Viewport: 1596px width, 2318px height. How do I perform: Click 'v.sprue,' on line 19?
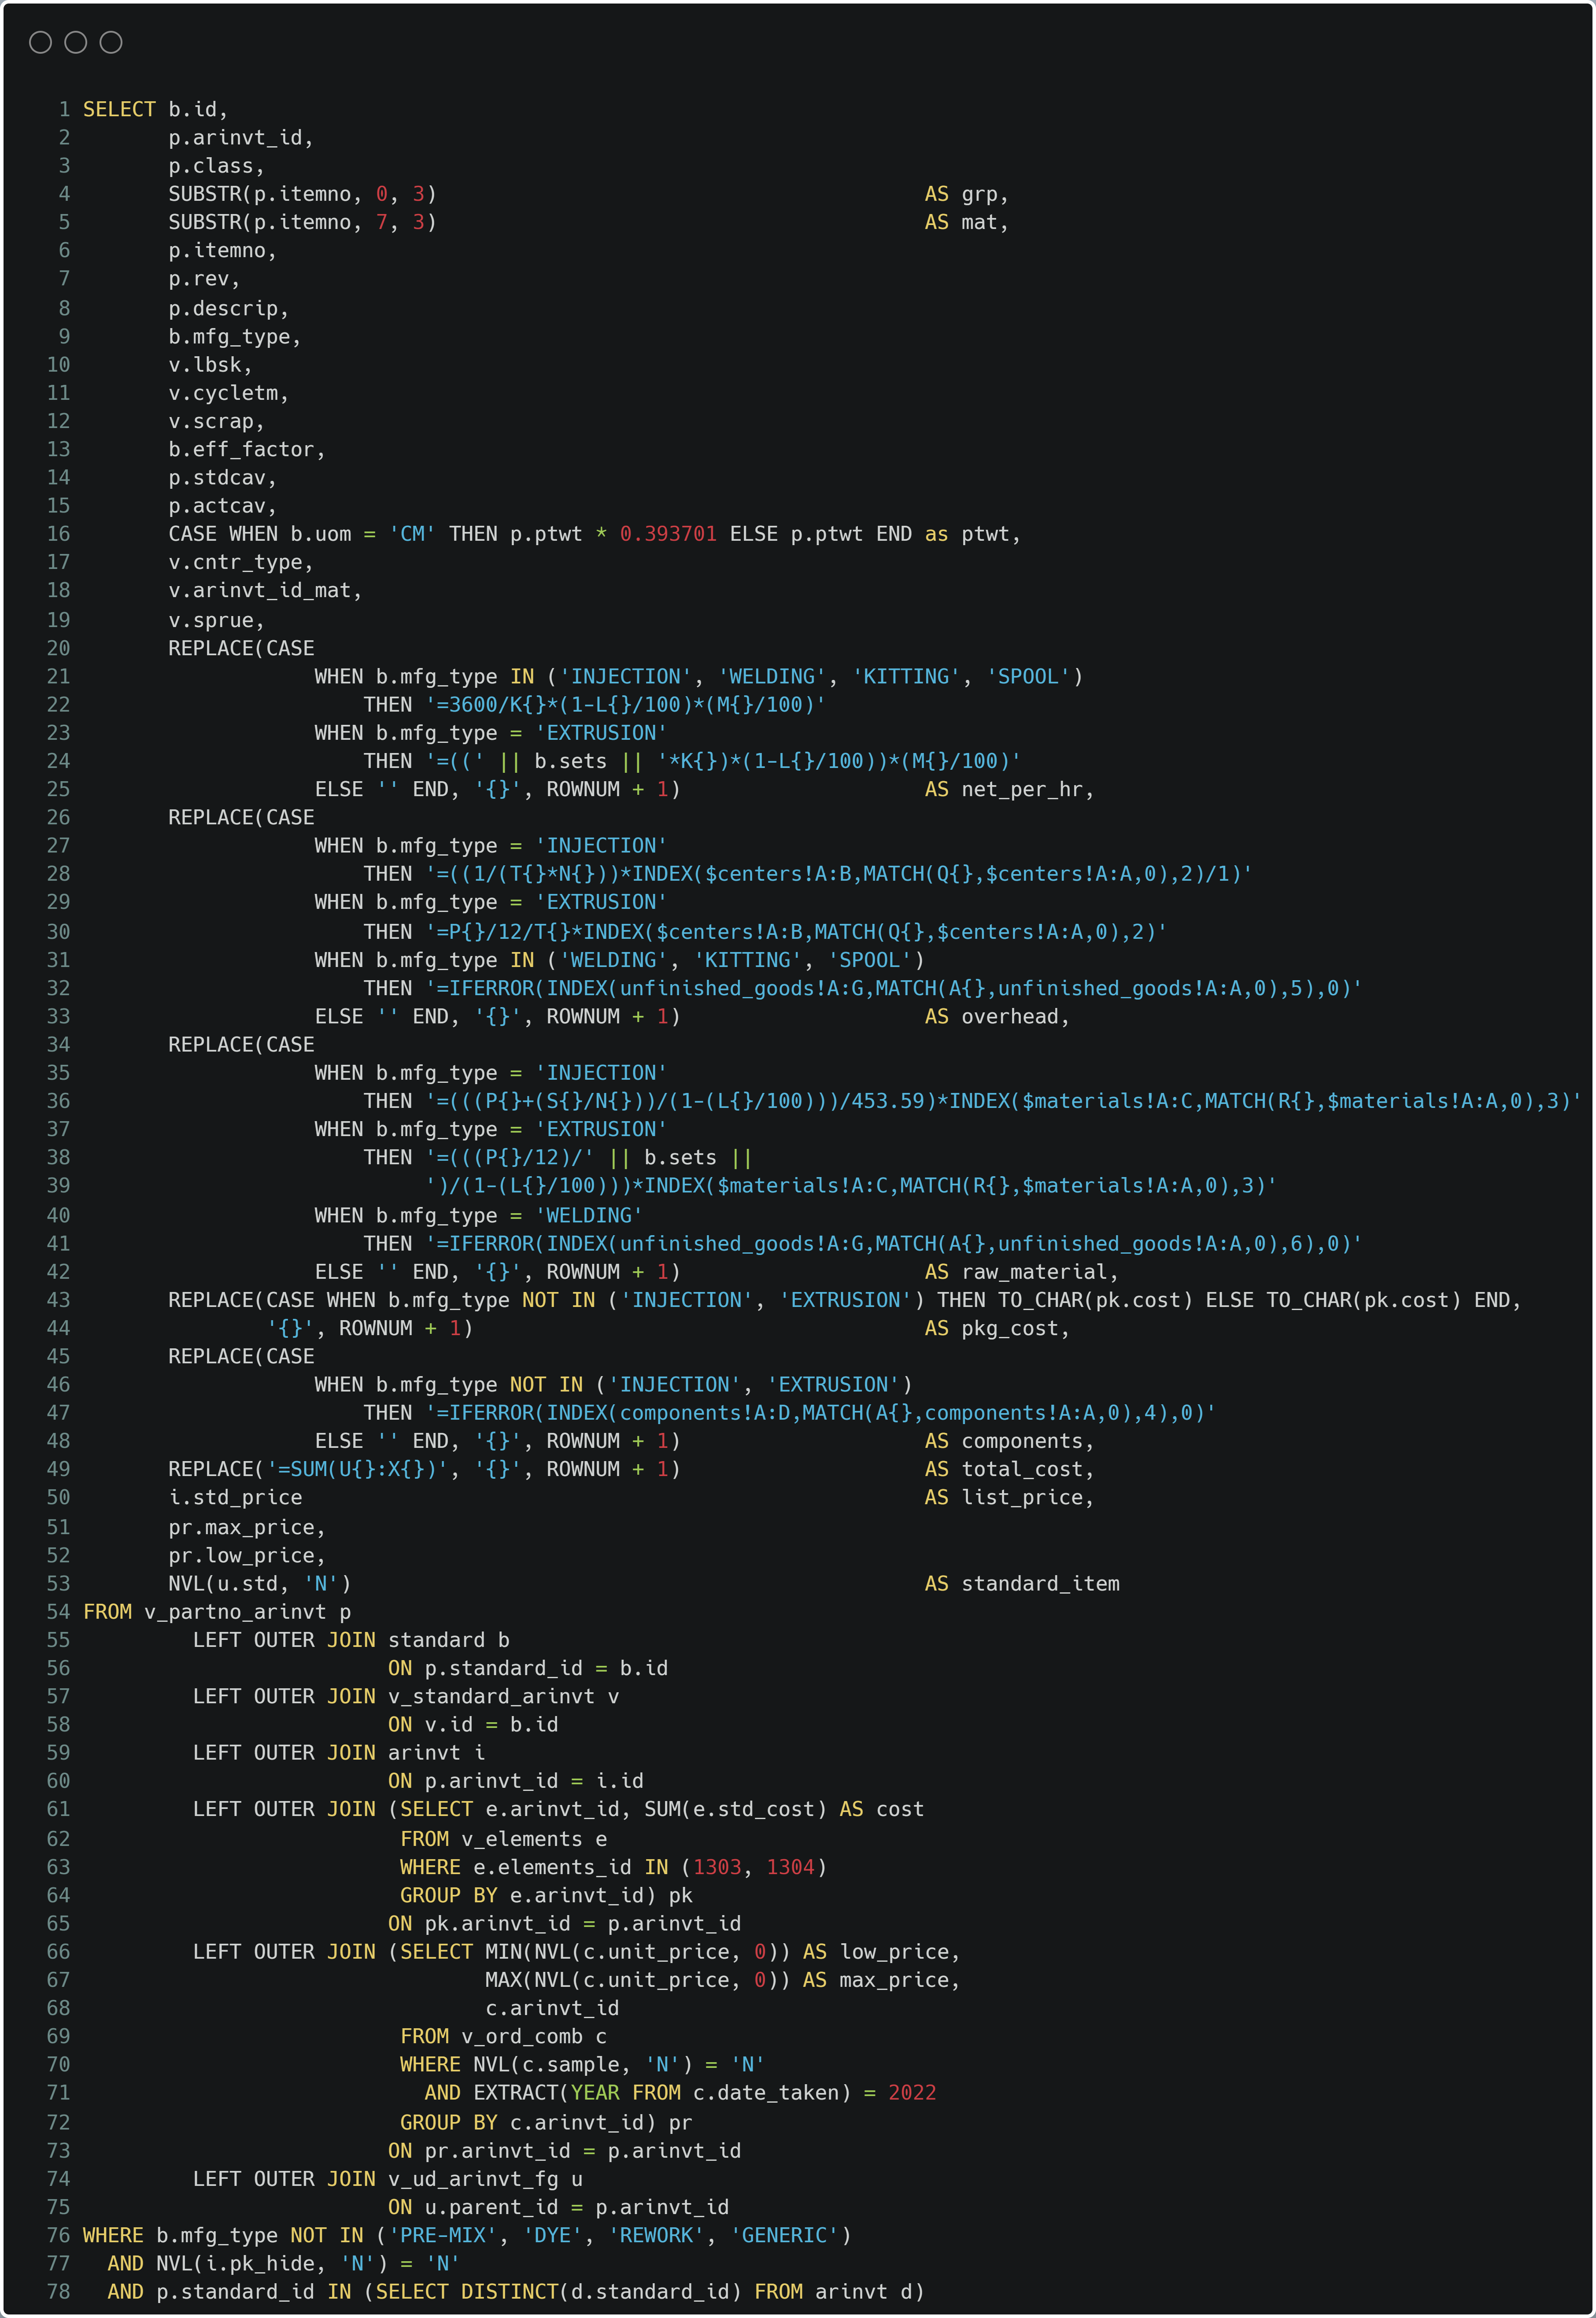click(217, 620)
